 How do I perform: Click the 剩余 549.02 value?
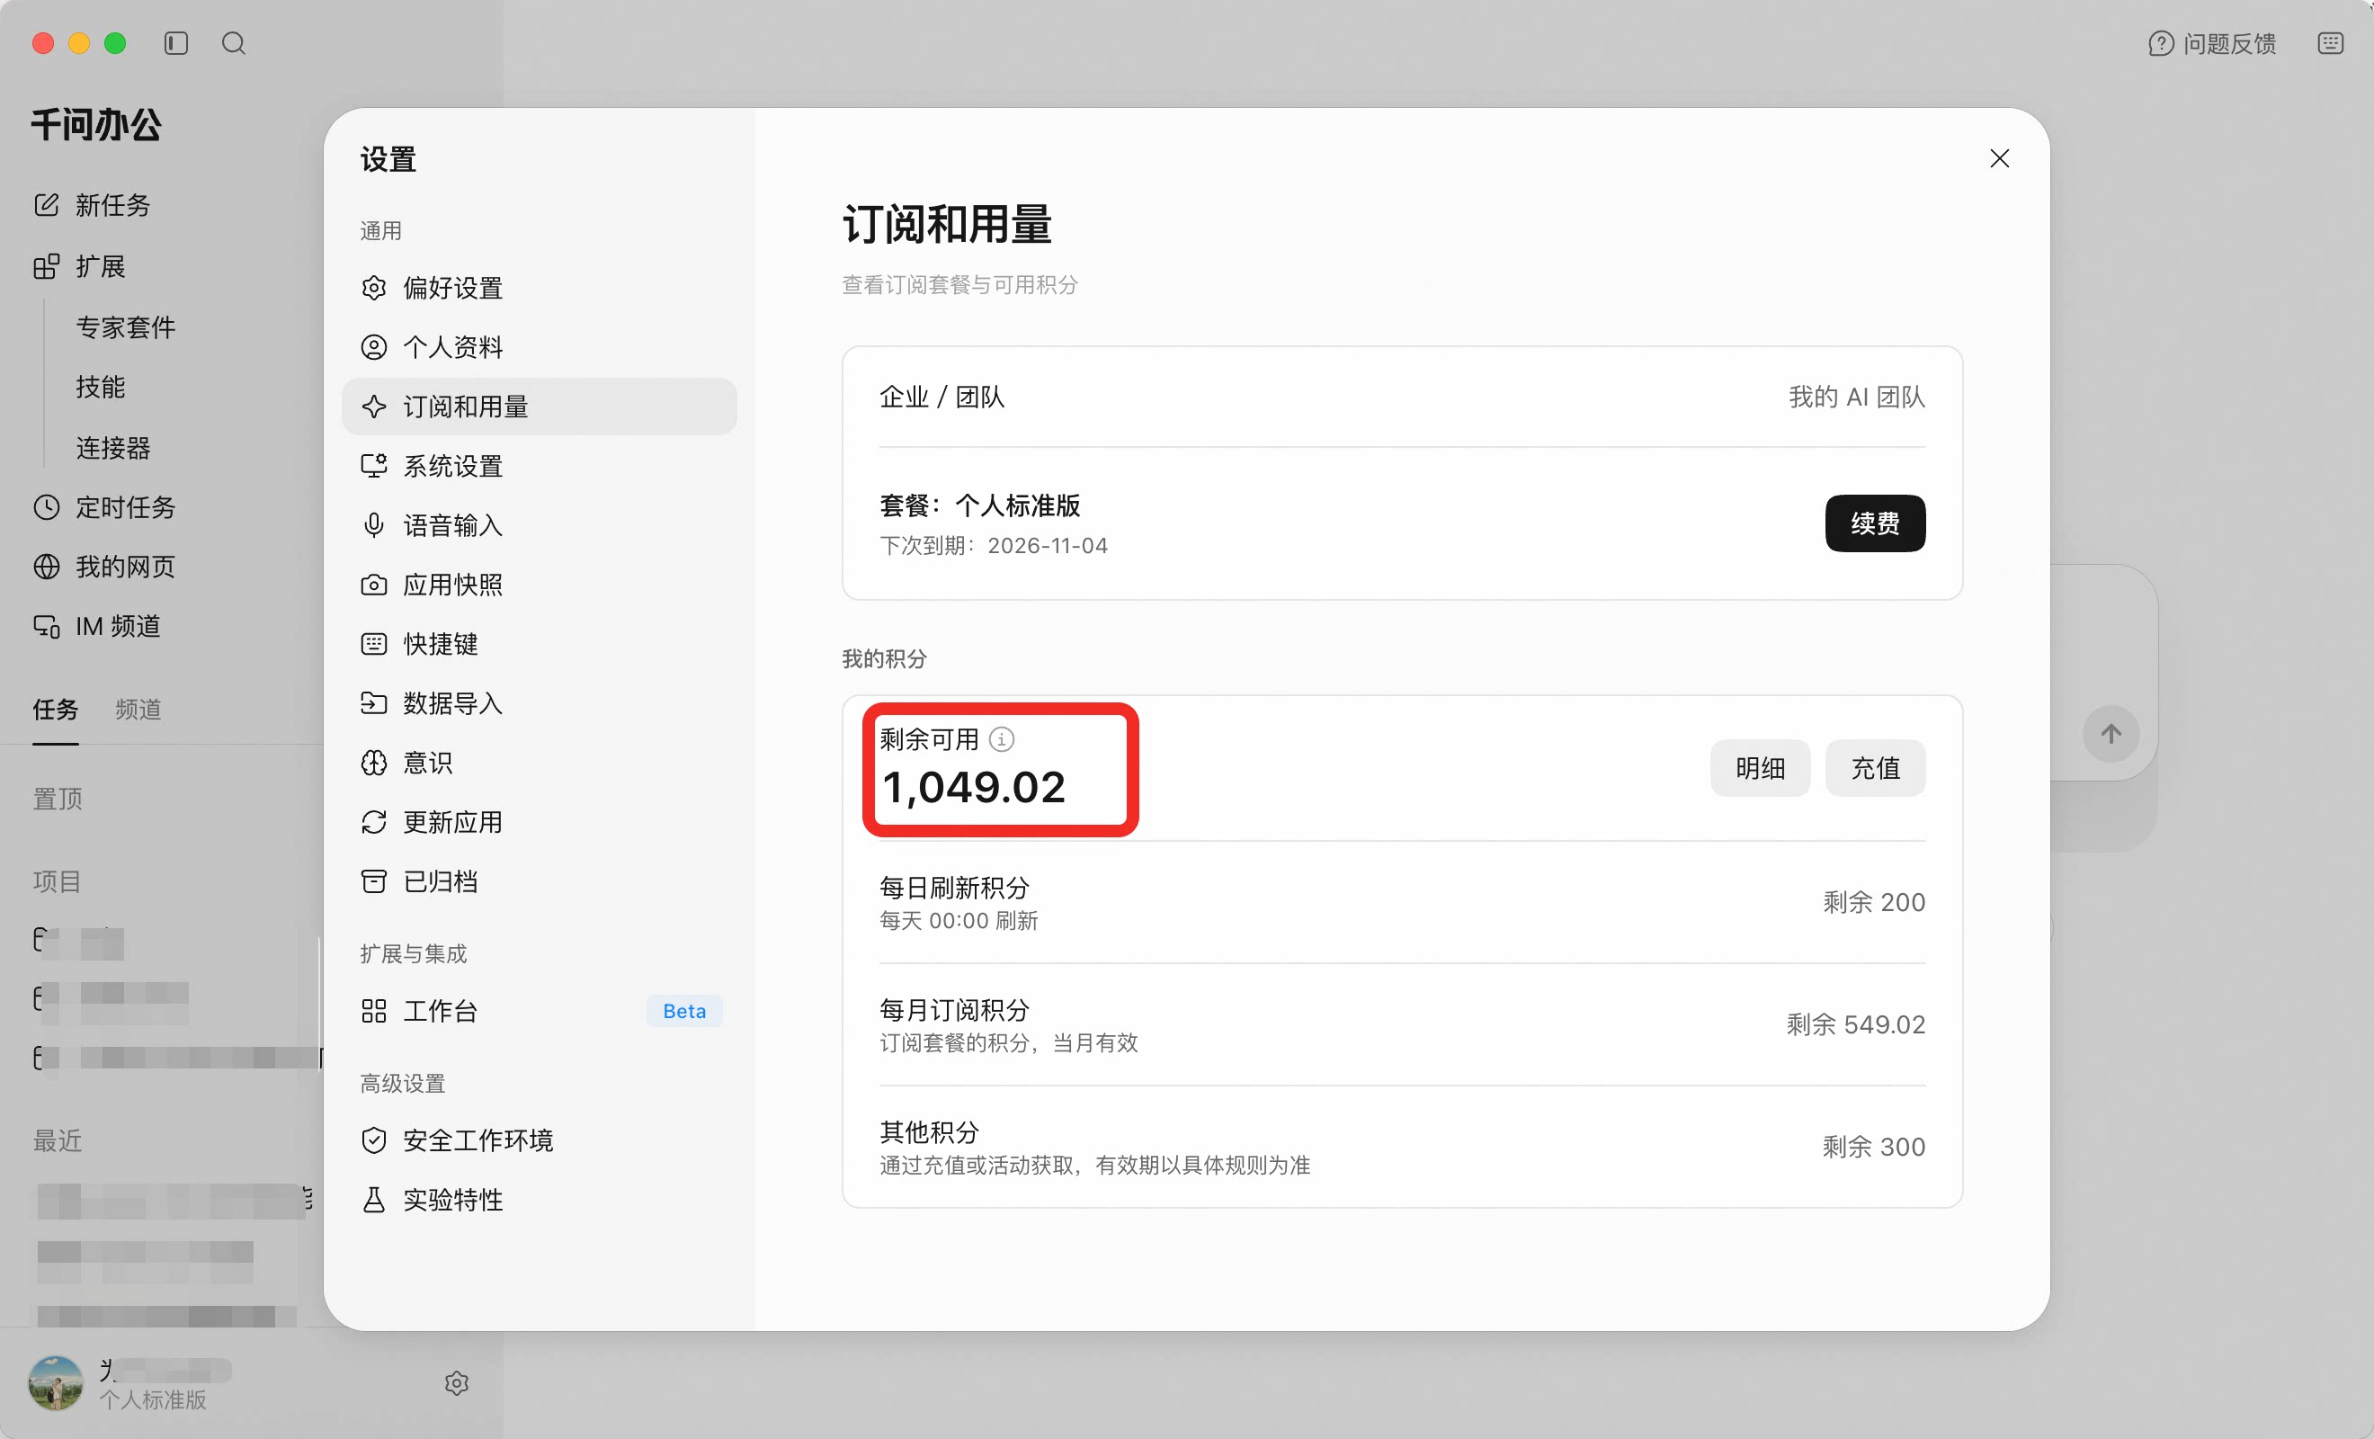coord(1856,1024)
